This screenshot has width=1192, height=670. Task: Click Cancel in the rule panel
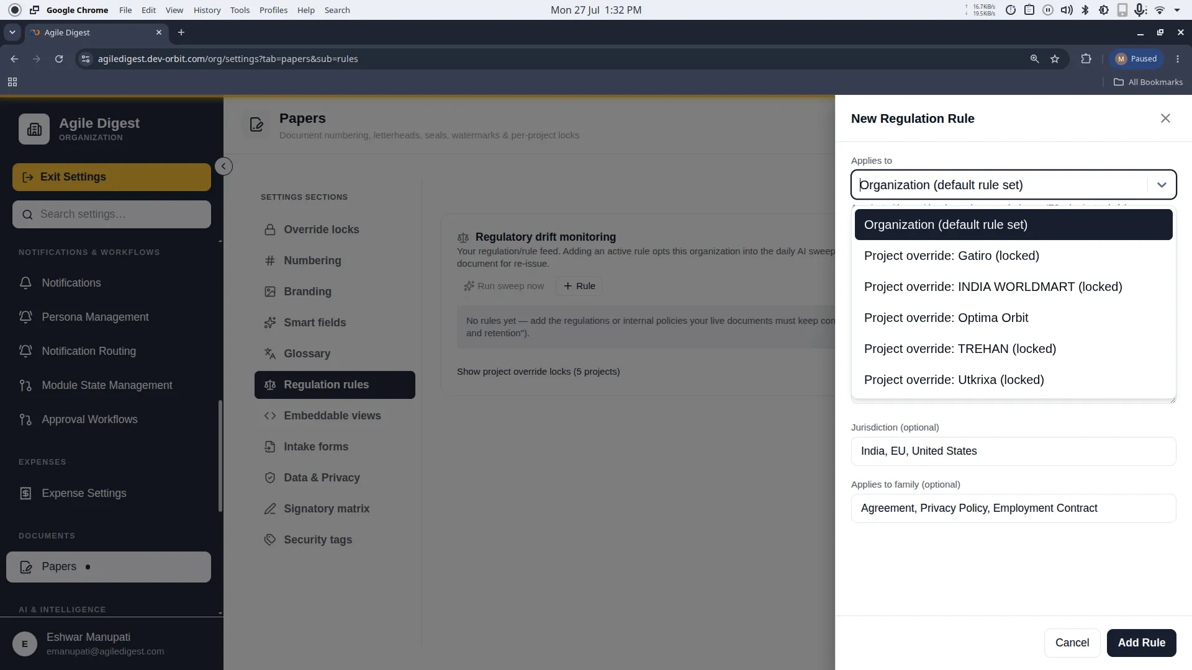1072,643
